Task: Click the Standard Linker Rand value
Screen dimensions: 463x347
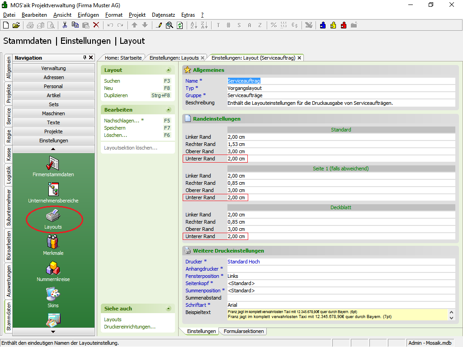Action: click(x=341, y=137)
